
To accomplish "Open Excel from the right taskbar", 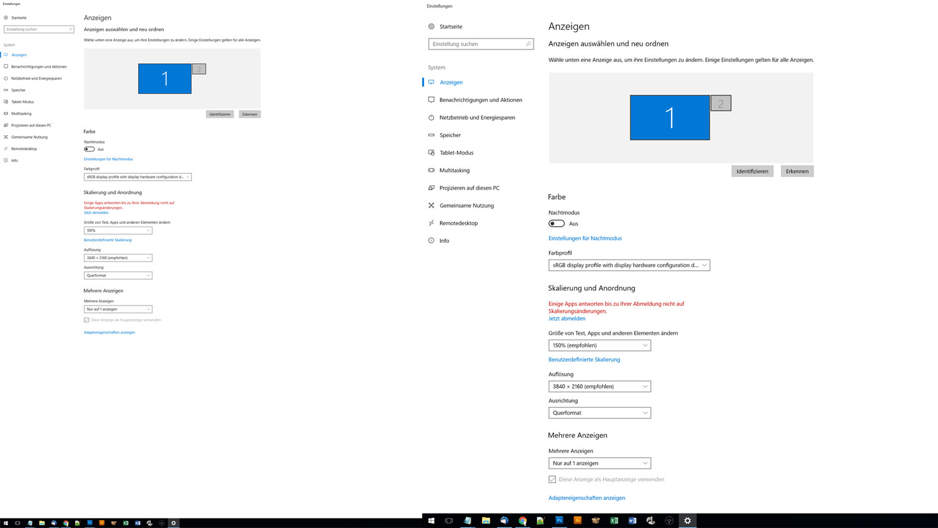I will pos(614,520).
